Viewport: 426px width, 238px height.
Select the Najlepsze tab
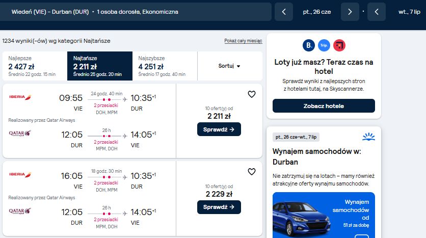pos(35,66)
